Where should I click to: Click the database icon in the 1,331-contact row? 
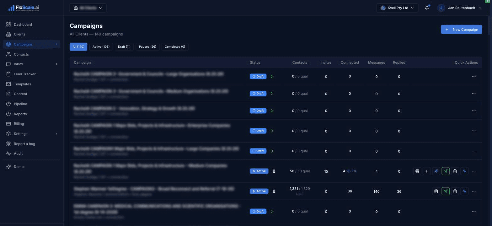point(436,191)
